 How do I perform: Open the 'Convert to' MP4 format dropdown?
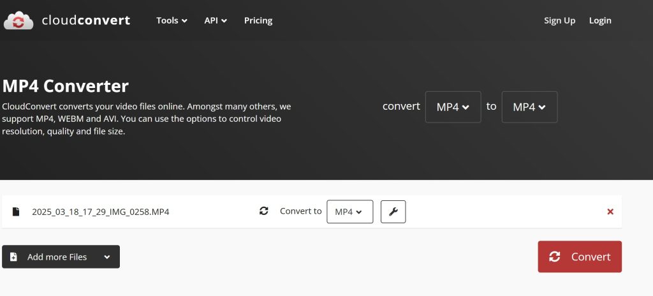point(350,212)
